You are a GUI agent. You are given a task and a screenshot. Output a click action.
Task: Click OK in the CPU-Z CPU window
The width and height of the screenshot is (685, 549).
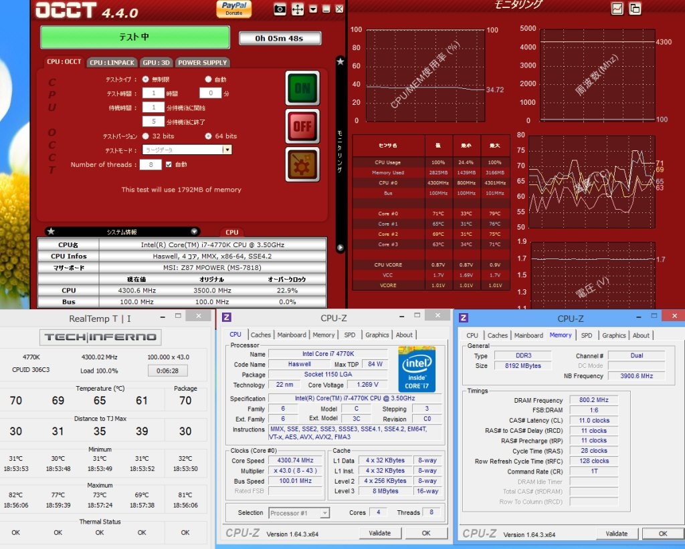coord(426,533)
